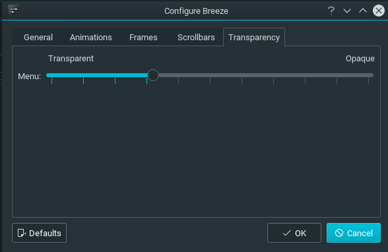The height and width of the screenshot is (252, 388).
Task: Go to the Scrollbars tab
Action: click(x=196, y=38)
